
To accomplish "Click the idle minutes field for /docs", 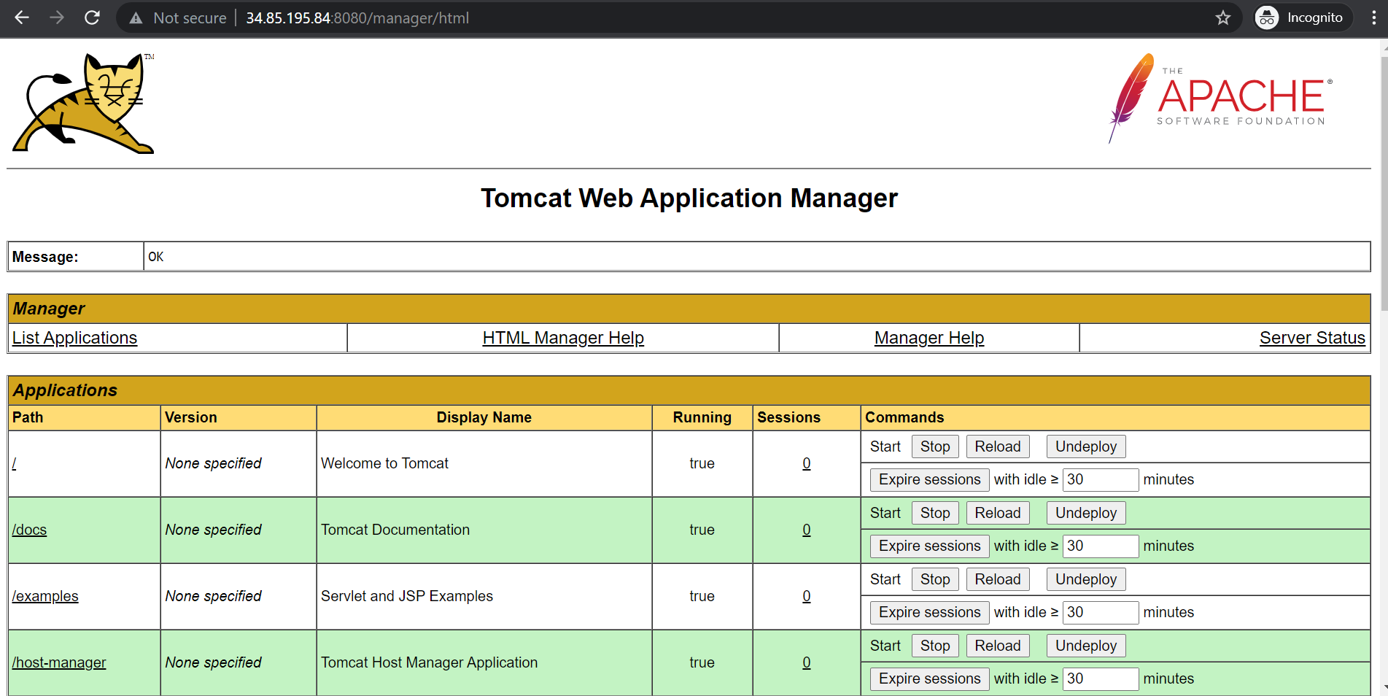I will tap(1099, 546).
